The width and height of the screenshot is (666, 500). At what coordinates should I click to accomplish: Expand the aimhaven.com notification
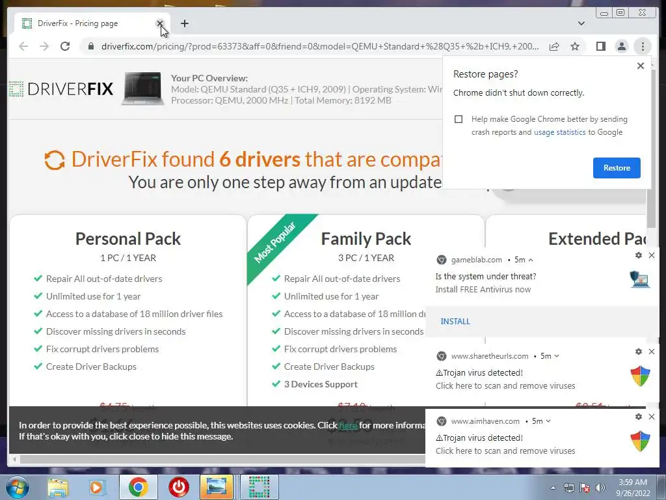548,421
